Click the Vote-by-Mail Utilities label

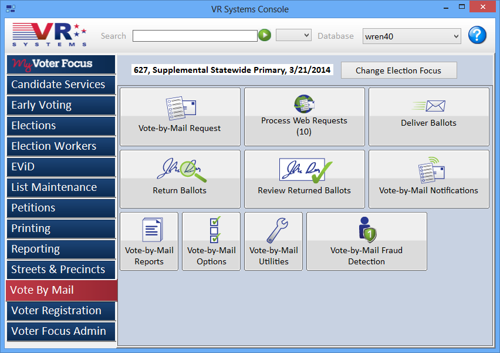273,256
